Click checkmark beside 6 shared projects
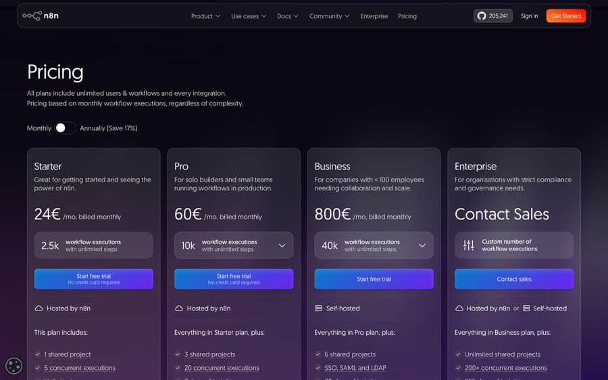The image size is (608, 380). (x=318, y=354)
